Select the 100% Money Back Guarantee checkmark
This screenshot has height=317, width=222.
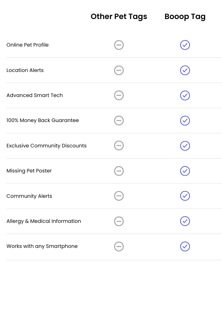185,120
